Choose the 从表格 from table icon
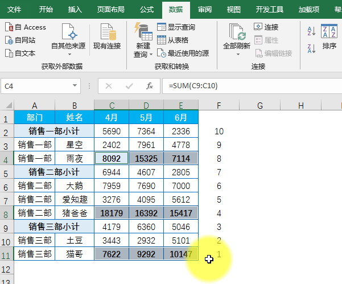 click(x=161, y=40)
